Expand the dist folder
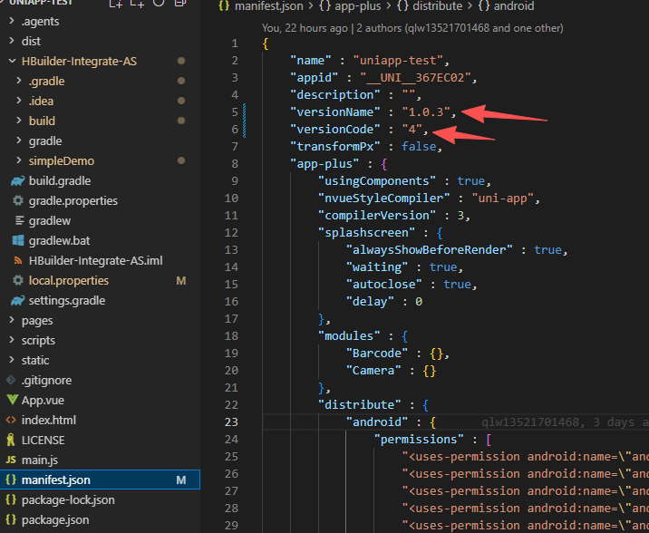 pos(12,41)
